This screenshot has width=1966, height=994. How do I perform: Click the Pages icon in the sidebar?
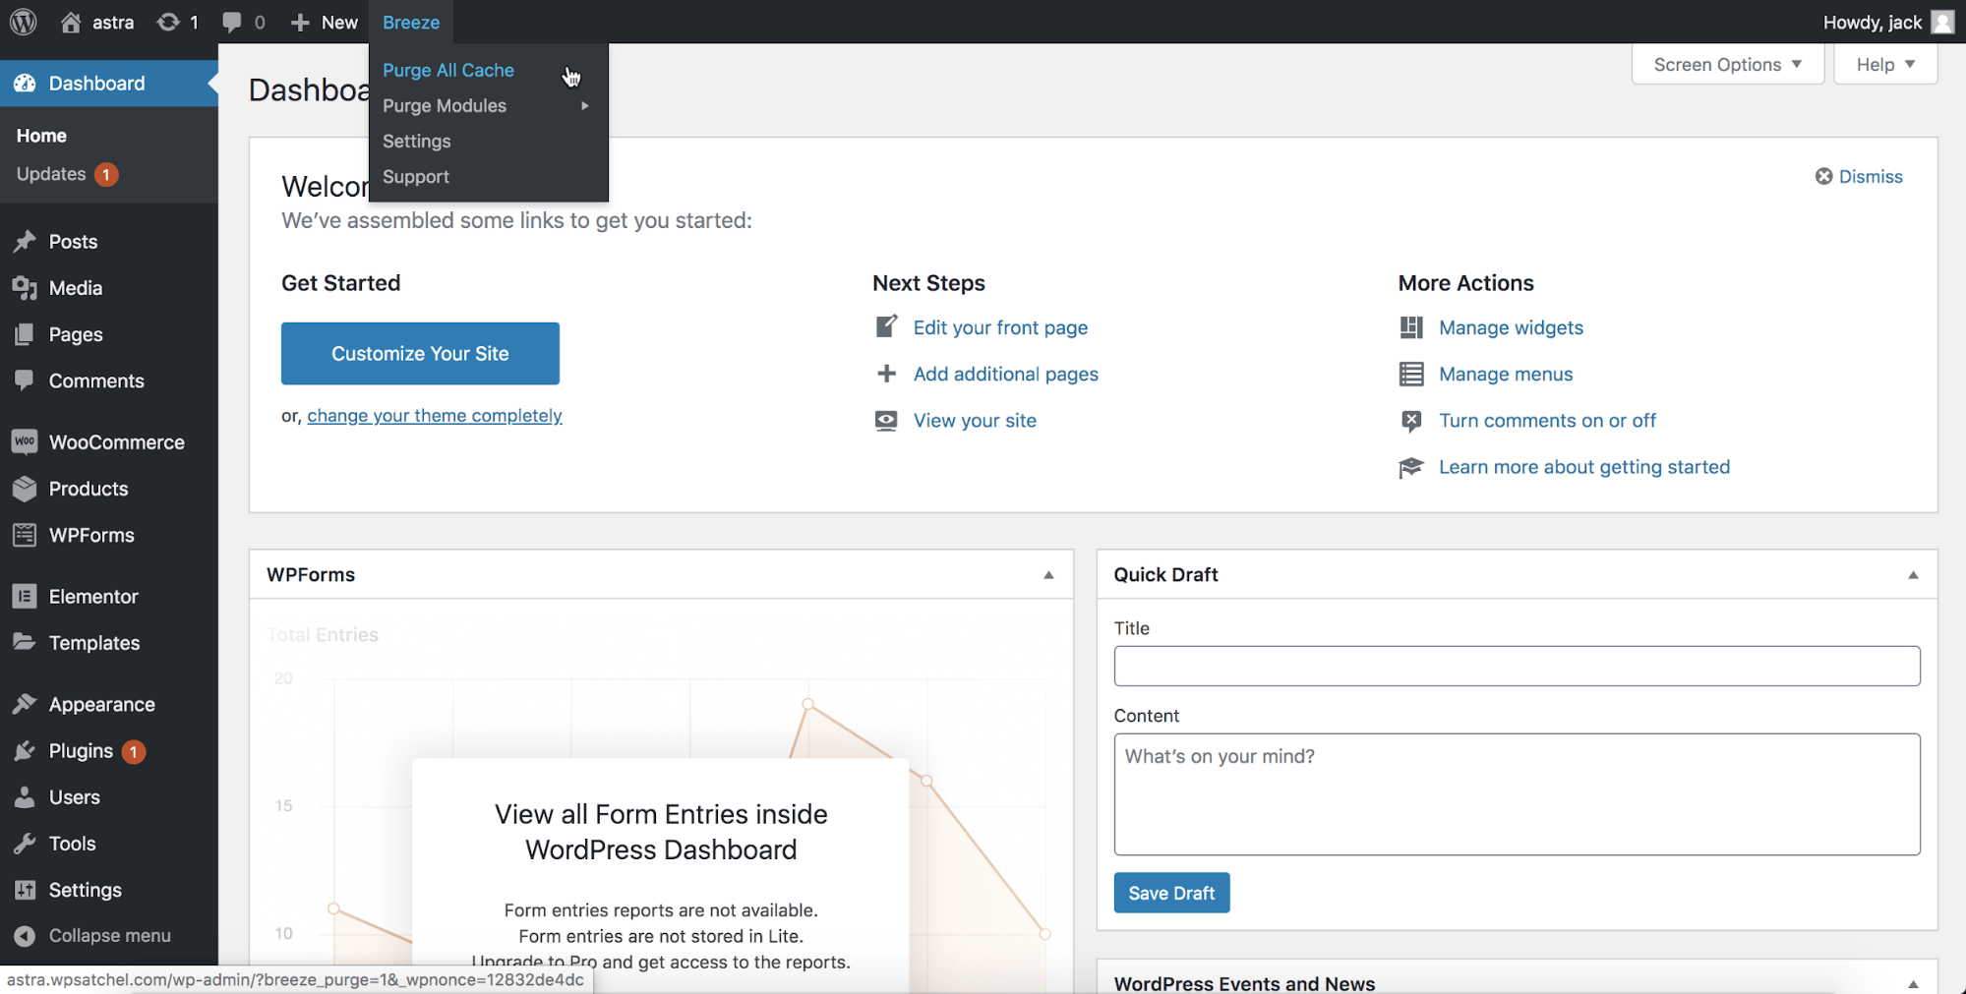tap(25, 334)
